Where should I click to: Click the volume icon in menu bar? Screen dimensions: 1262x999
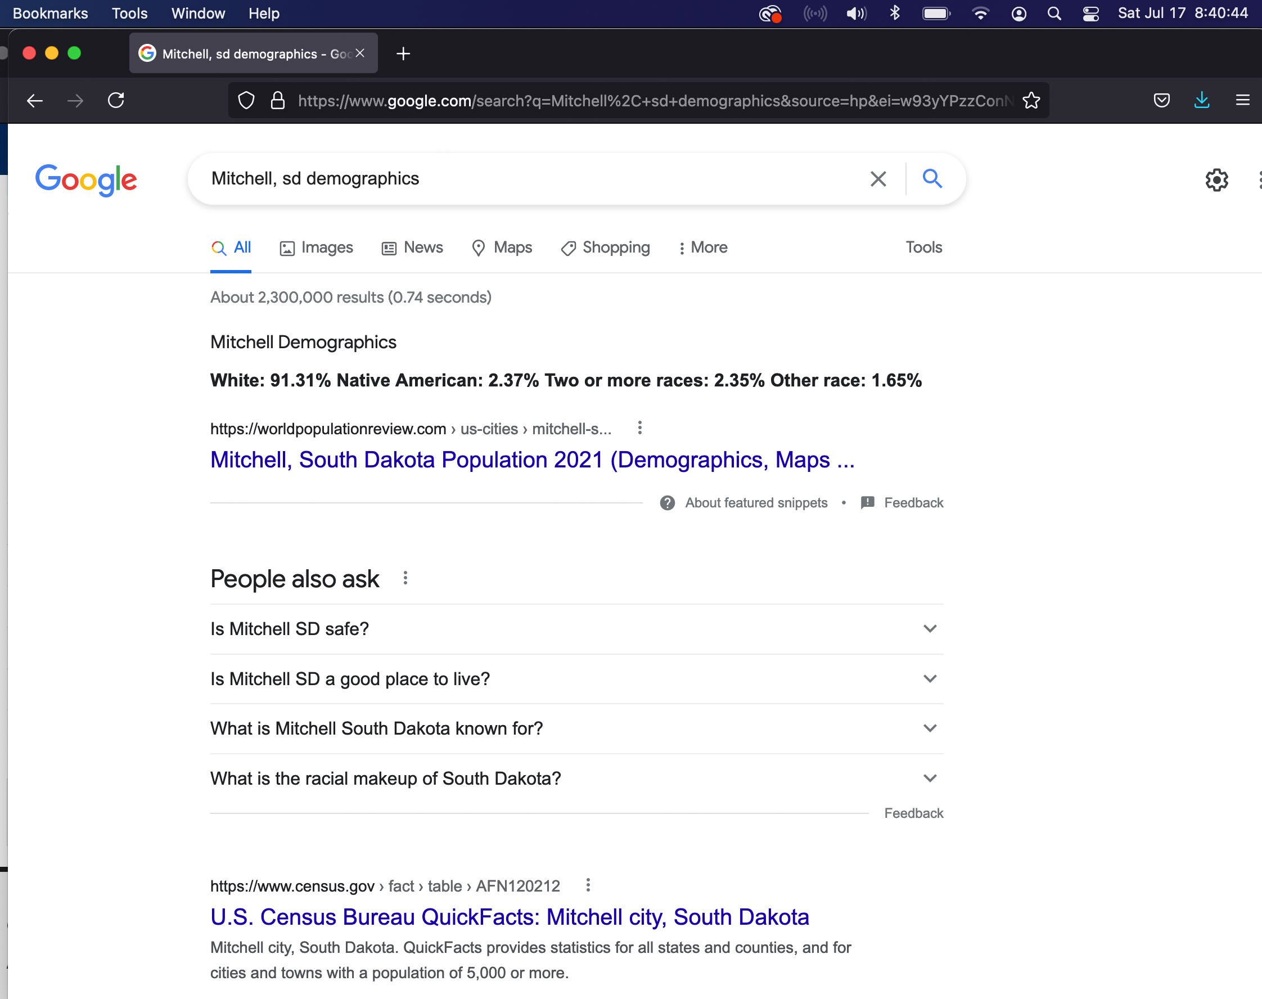[x=856, y=13]
